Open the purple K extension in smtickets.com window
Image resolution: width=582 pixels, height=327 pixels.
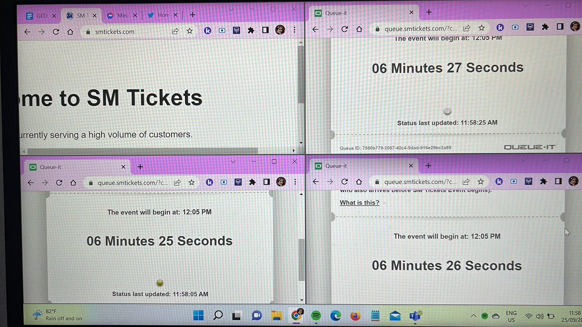pos(208,31)
